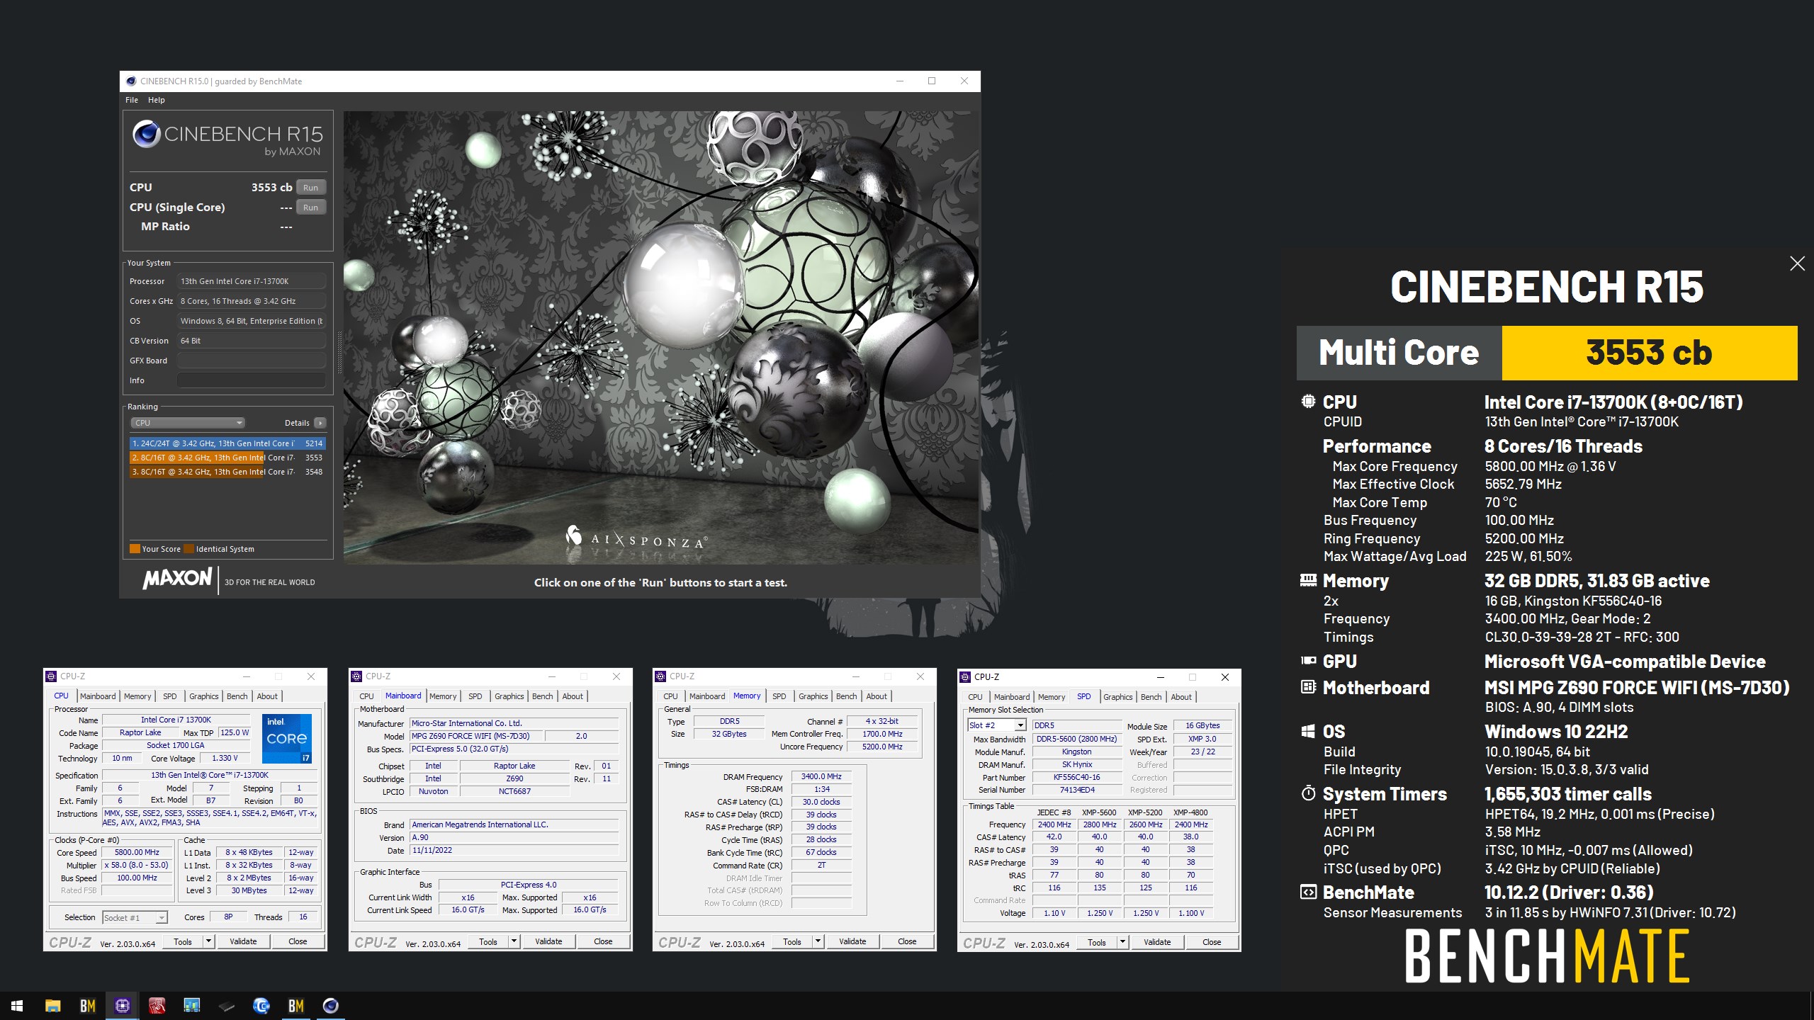The width and height of the screenshot is (1814, 1020).
Task: Click Tools button in CPU-Z SPD window
Action: point(1097,942)
